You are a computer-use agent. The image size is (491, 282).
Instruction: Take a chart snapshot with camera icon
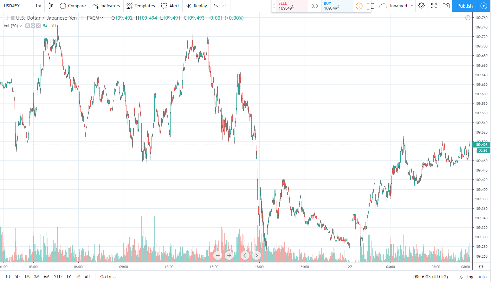pos(446,6)
